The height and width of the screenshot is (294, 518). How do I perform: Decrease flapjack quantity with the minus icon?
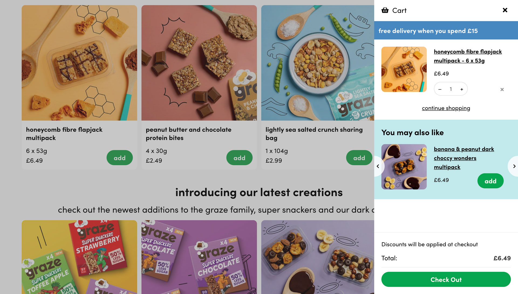[440, 89]
